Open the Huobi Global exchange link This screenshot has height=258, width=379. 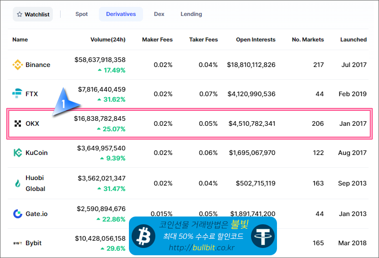pos(35,183)
